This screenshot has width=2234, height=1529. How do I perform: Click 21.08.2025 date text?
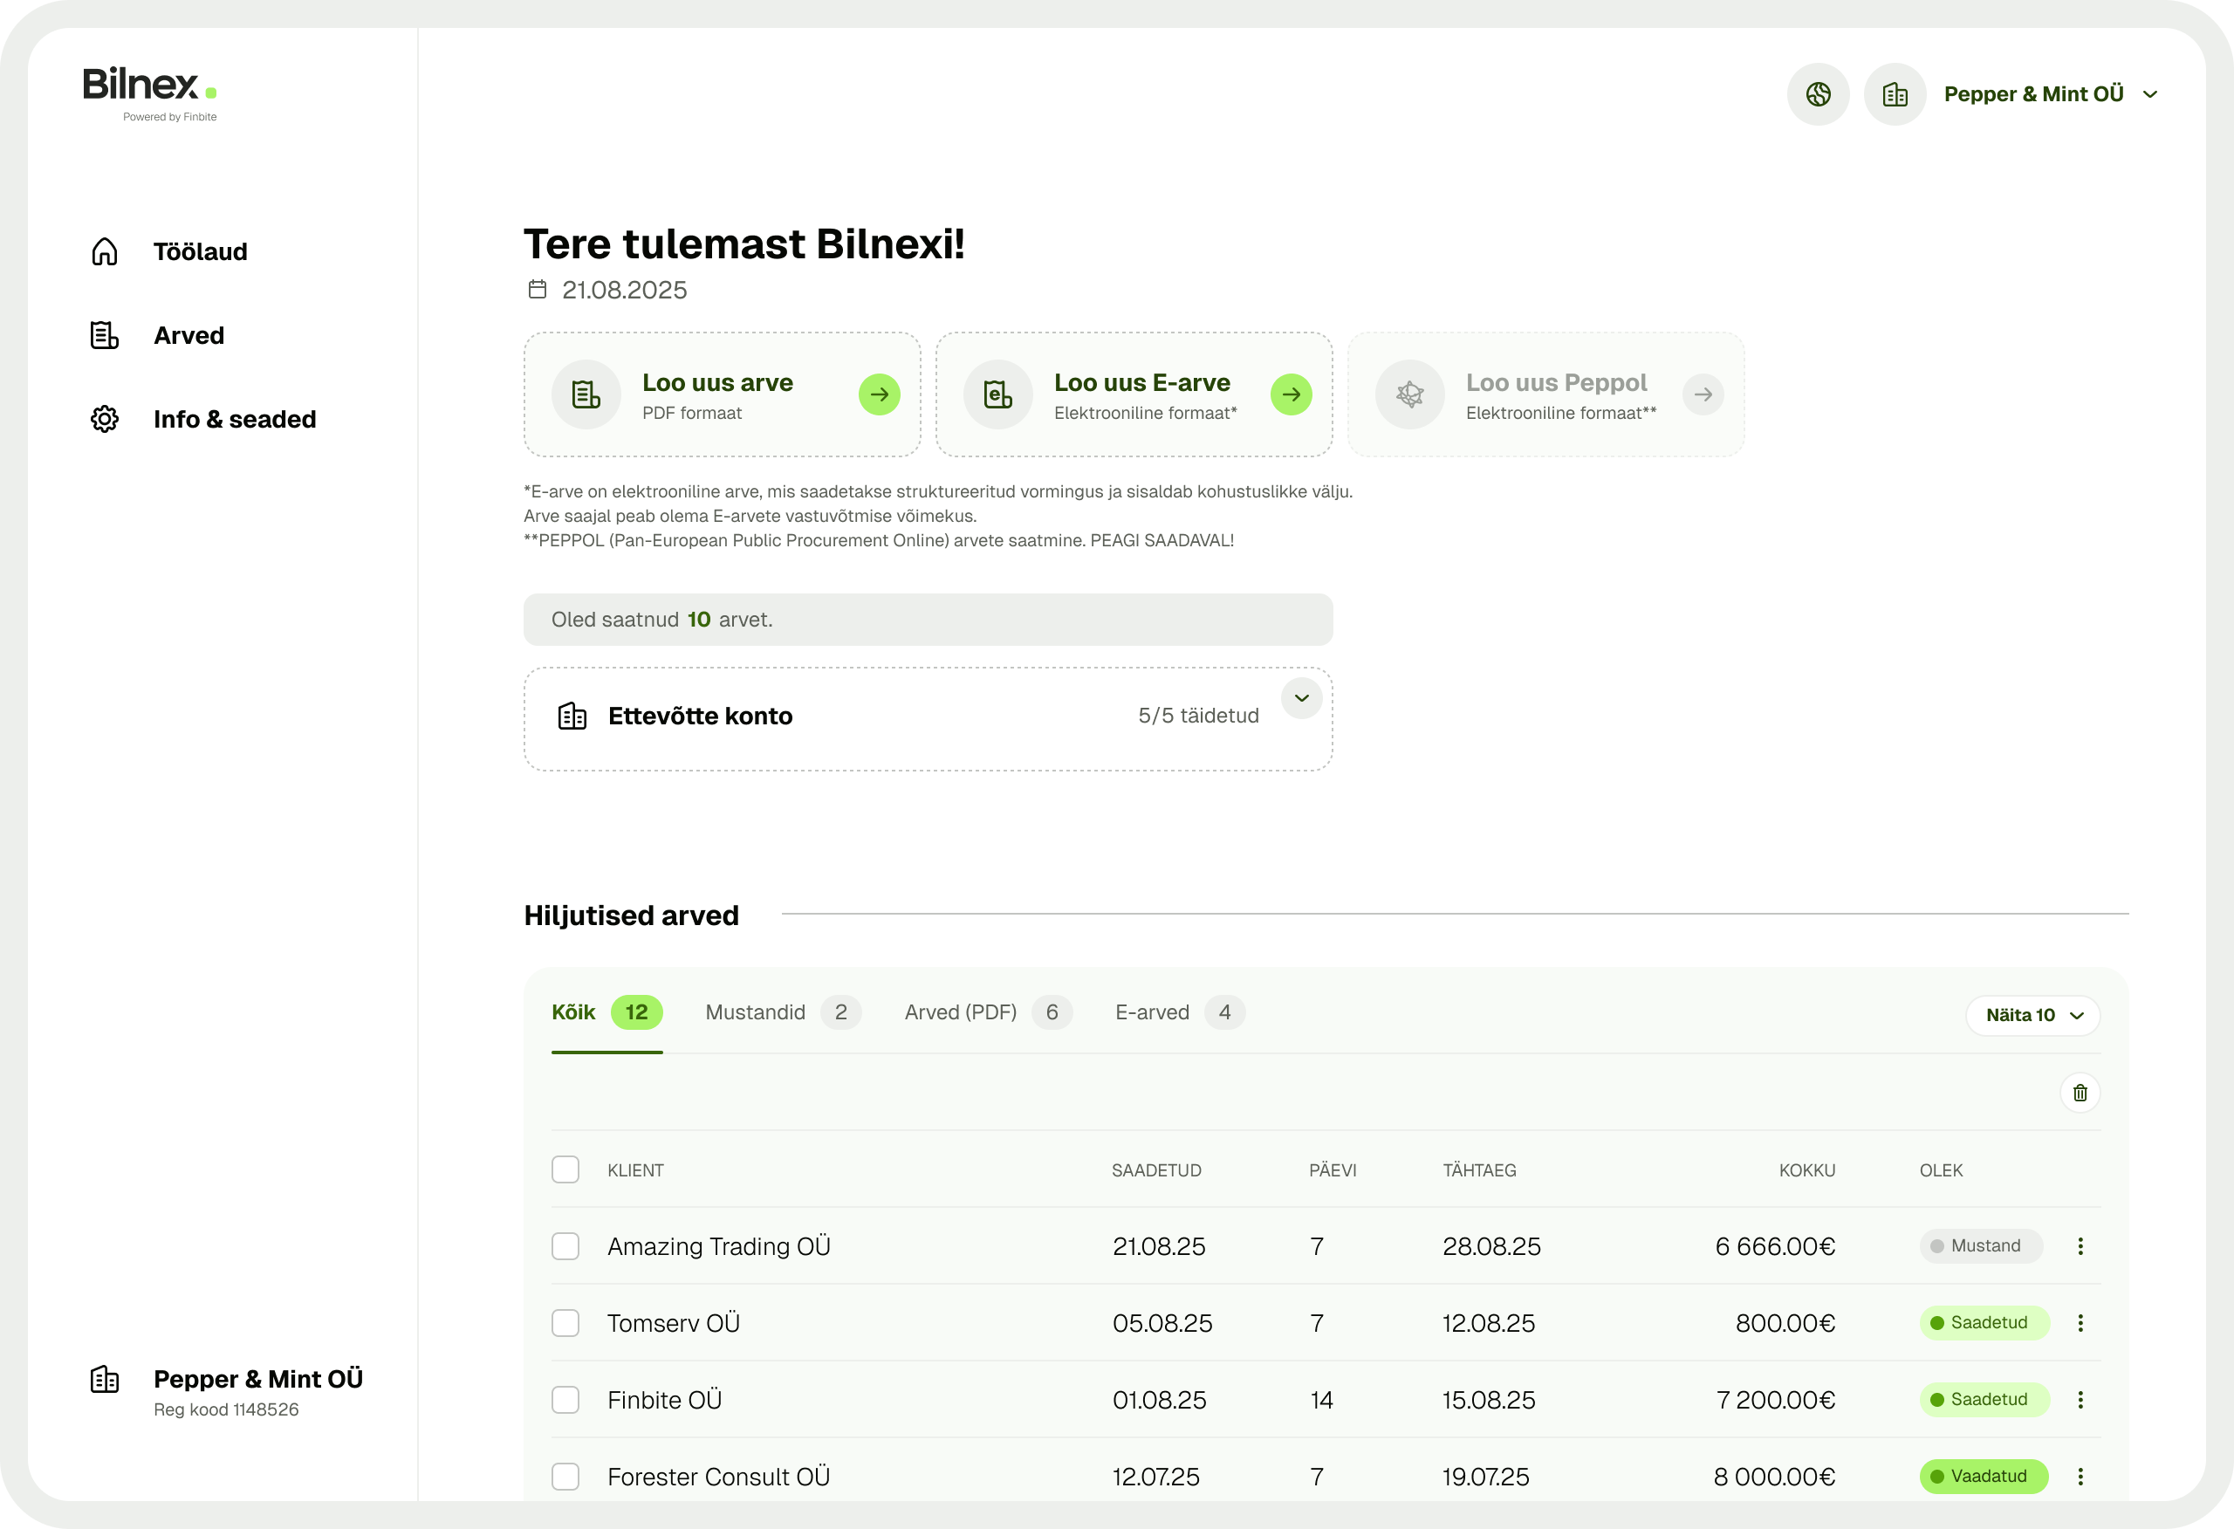(624, 290)
